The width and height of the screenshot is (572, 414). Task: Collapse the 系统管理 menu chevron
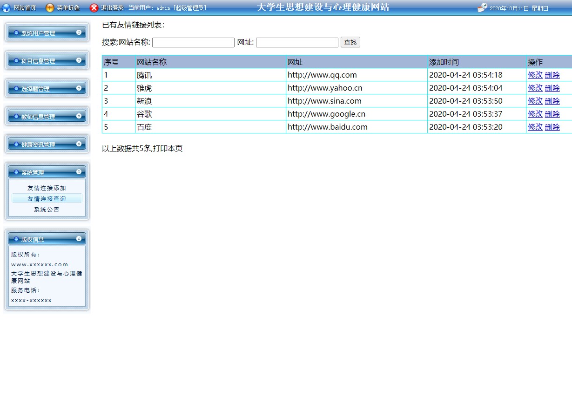(79, 172)
